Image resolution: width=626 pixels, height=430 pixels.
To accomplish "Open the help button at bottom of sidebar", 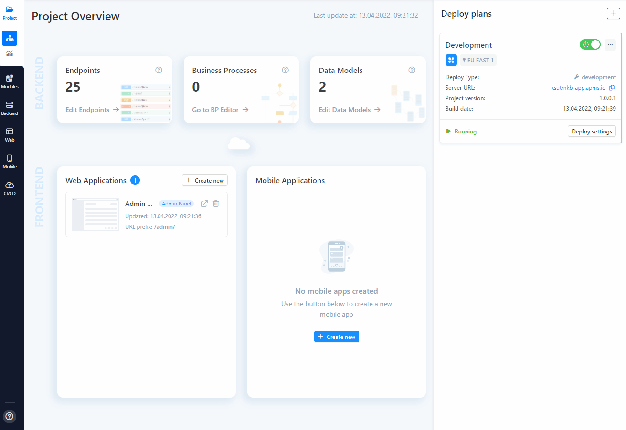I will tap(10, 416).
